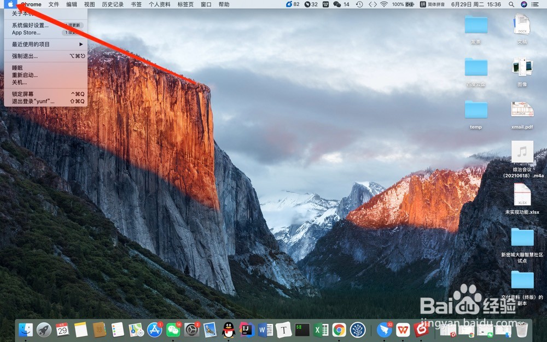Open the 帮助 menu
547x342 pixels.
[224, 4]
